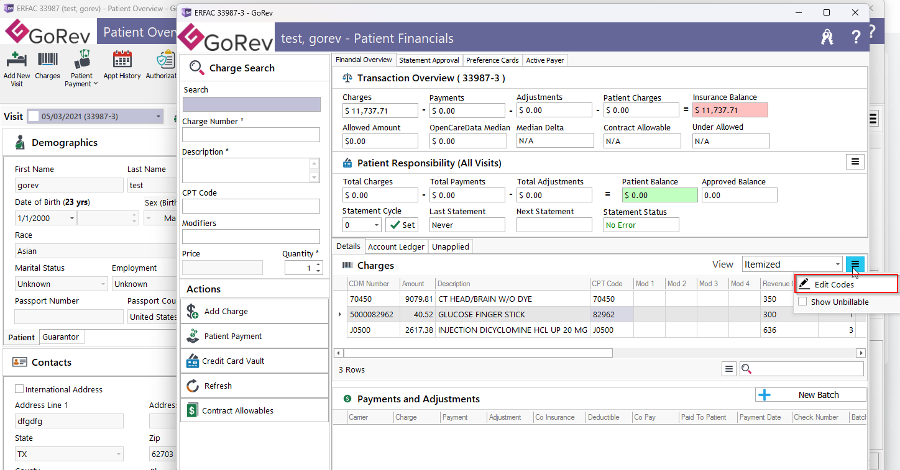Focus Charge Number input field
The width and height of the screenshot is (900, 470).
click(251, 135)
